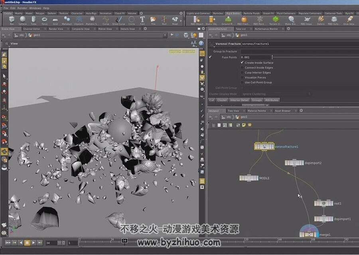Viewport: 359px width, 255px height.
Task: Click the Terrain Object shelf tool
Action: pos(275,20)
